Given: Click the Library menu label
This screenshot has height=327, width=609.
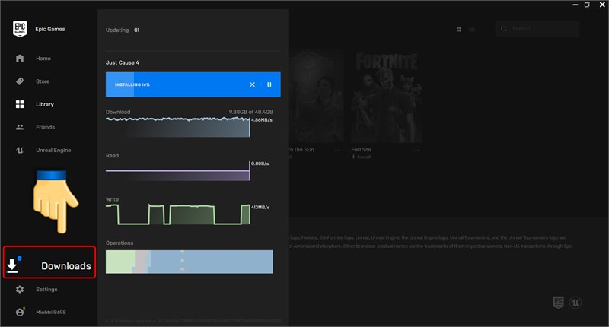Looking at the screenshot, I should [x=45, y=104].
